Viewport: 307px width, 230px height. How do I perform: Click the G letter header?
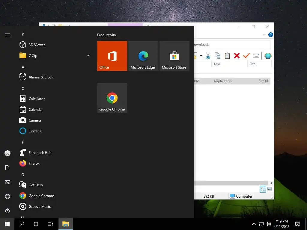tap(23, 175)
